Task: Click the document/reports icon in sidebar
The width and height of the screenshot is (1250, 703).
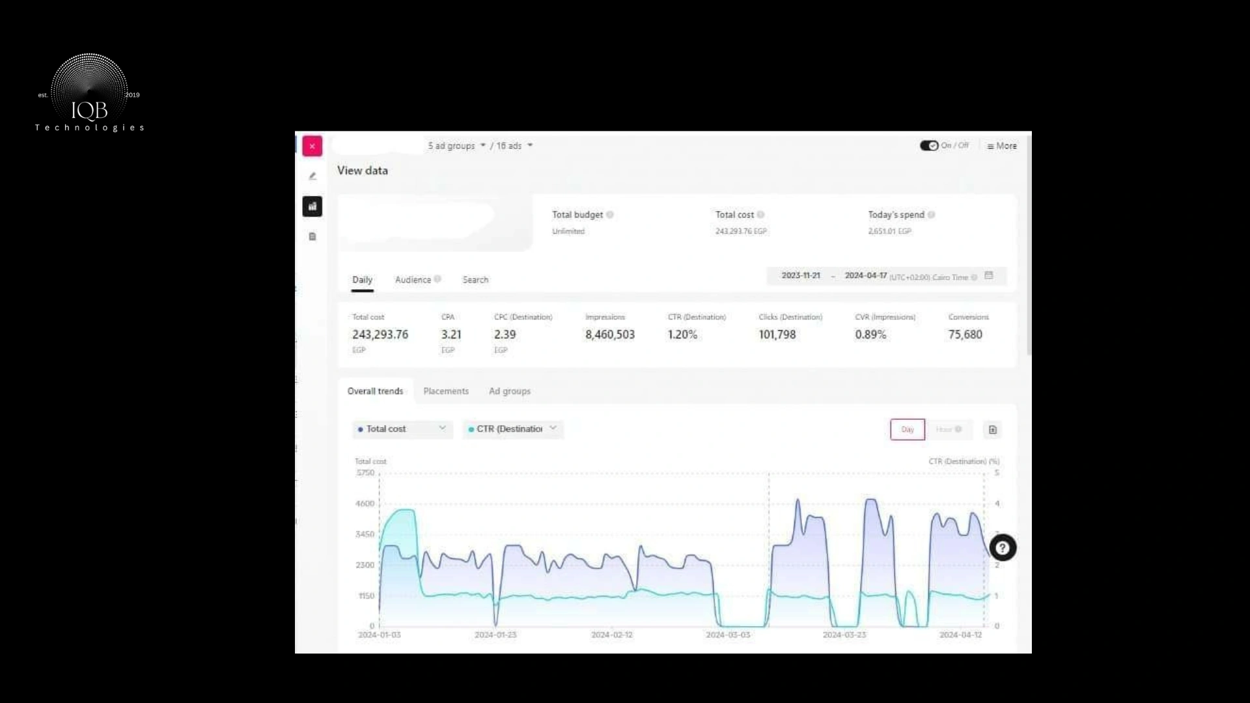Action: coord(312,236)
